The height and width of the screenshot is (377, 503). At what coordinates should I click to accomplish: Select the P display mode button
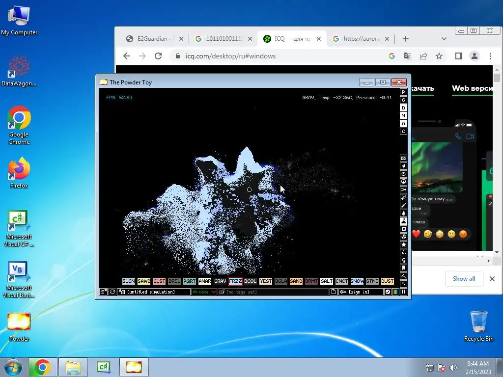[404, 92]
